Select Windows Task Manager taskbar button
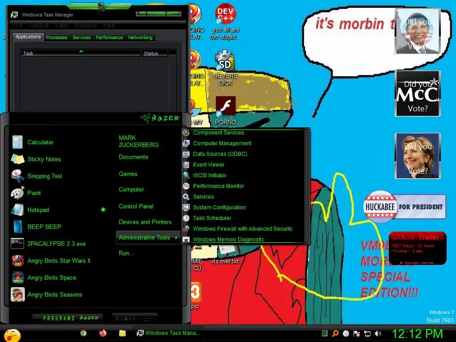This screenshot has height=342, width=456. pyautogui.click(x=168, y=333)
